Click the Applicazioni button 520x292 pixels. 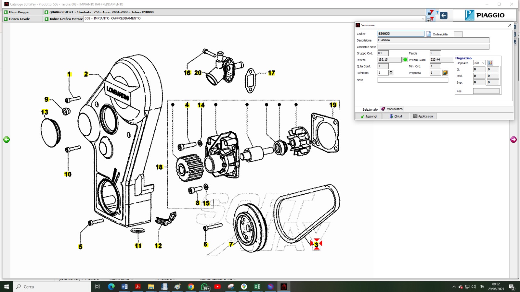pos(423,116)
